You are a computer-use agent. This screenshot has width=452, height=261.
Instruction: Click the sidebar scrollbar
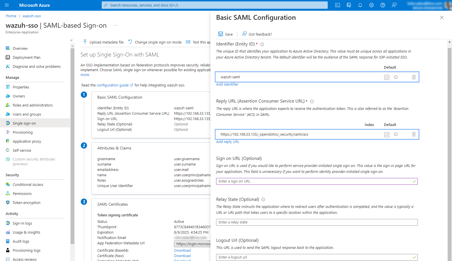coord(72,145)
